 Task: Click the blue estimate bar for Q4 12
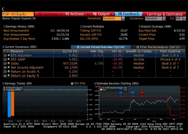coord(9,104)
